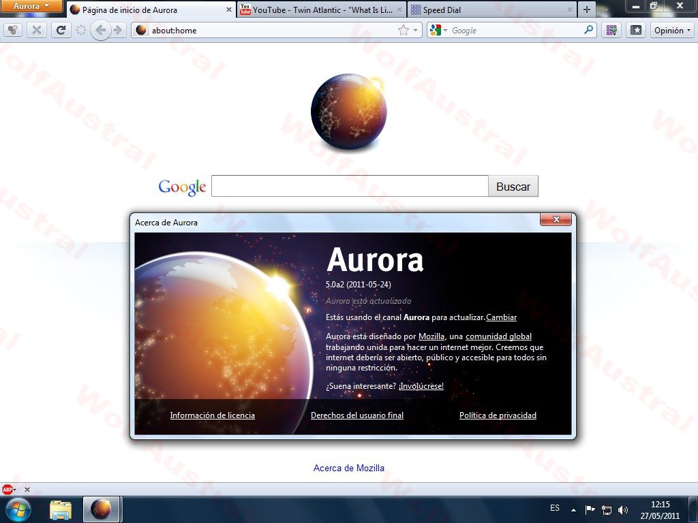Click the Aurora está actualizado status text

click(369, 301)
